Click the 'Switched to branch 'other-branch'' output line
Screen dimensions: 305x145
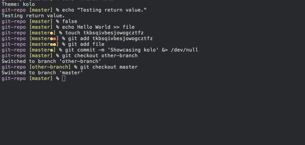pyautogui.click(x=51, y=61)
